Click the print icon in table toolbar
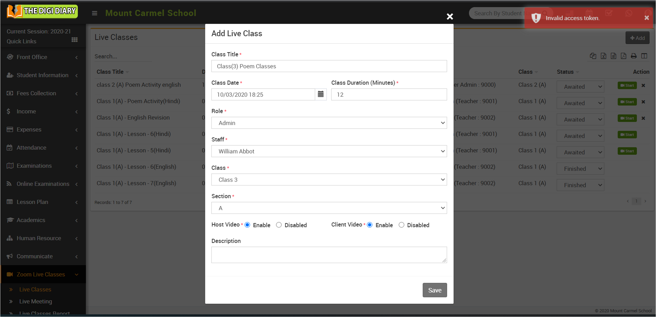This screenshot has height=317, width=656. pos(634,56)
